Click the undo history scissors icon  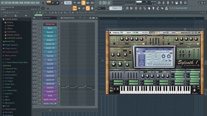[163, 3]
